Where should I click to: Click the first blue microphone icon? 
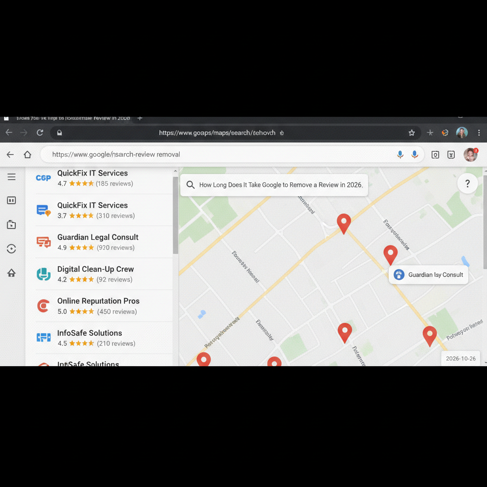point(400,155)
